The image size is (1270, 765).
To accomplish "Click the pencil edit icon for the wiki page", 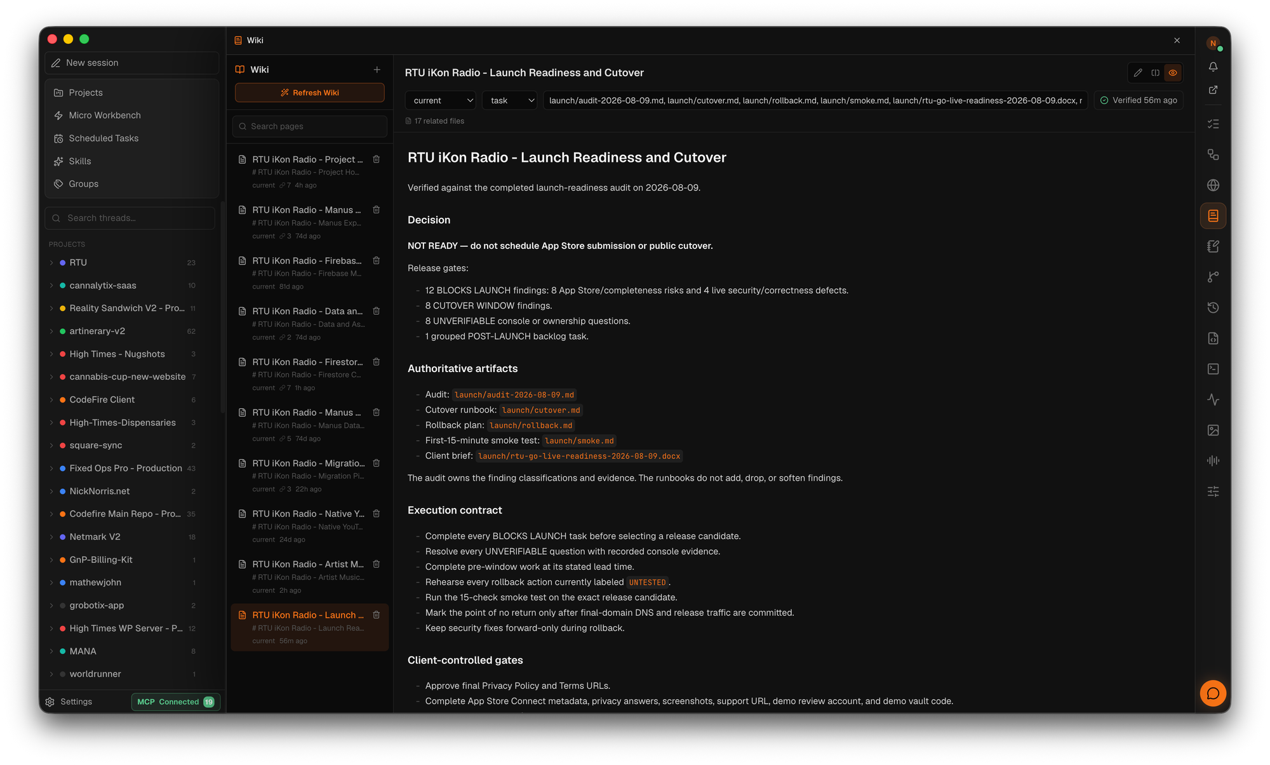I will (x=1138, y=73).
